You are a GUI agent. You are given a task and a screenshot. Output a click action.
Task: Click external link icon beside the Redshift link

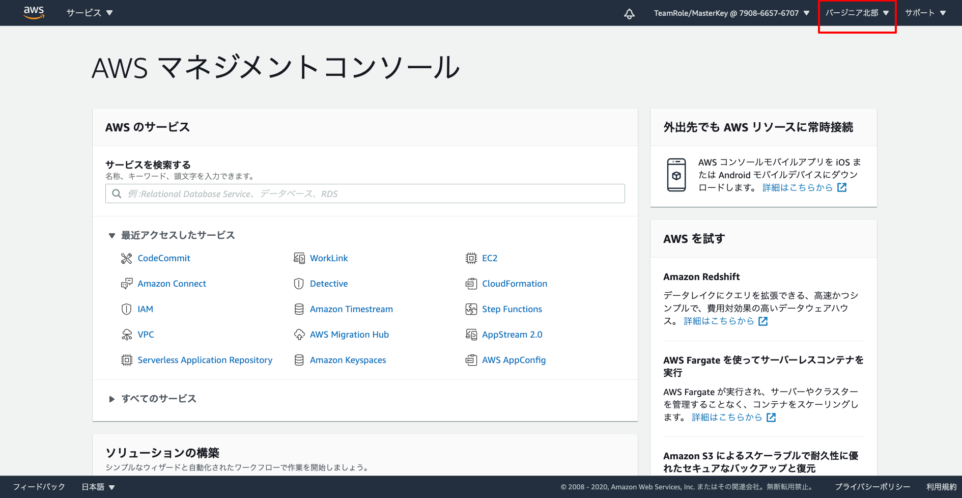(x=762, y=321)
